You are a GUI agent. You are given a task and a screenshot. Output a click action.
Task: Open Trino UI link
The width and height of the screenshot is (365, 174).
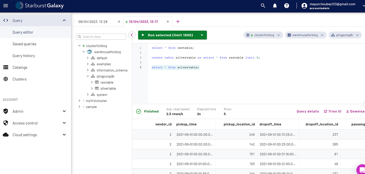coord(333,111)
